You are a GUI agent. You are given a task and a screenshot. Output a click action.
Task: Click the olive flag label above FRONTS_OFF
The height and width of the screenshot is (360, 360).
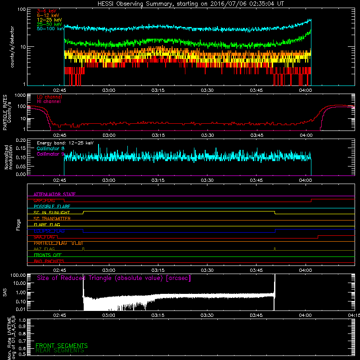click(44, 249)
